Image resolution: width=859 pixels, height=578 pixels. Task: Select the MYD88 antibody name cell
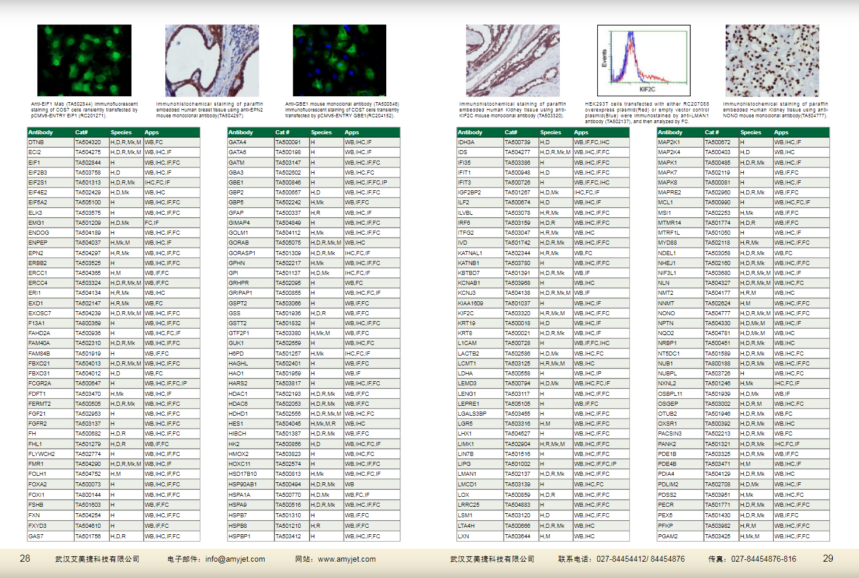667,243
